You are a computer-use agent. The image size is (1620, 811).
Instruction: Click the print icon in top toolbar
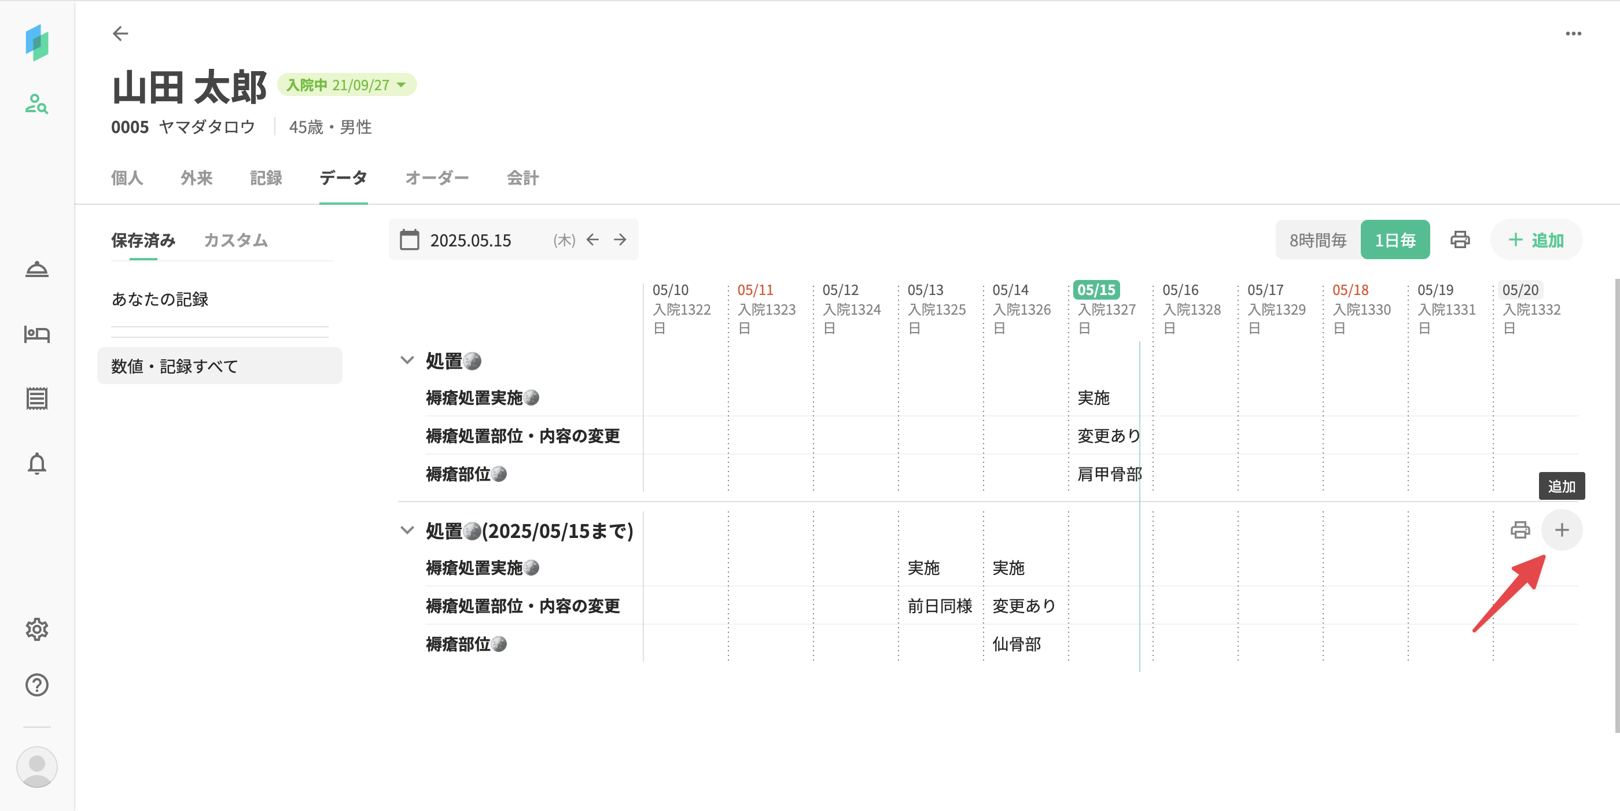1460,239
